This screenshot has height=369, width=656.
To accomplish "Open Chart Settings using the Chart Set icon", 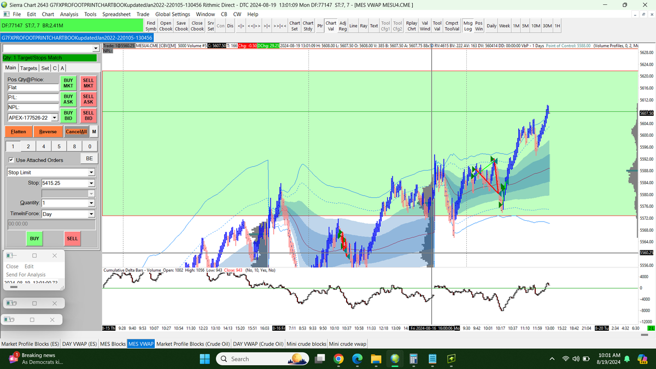I will tap(294, 25).
